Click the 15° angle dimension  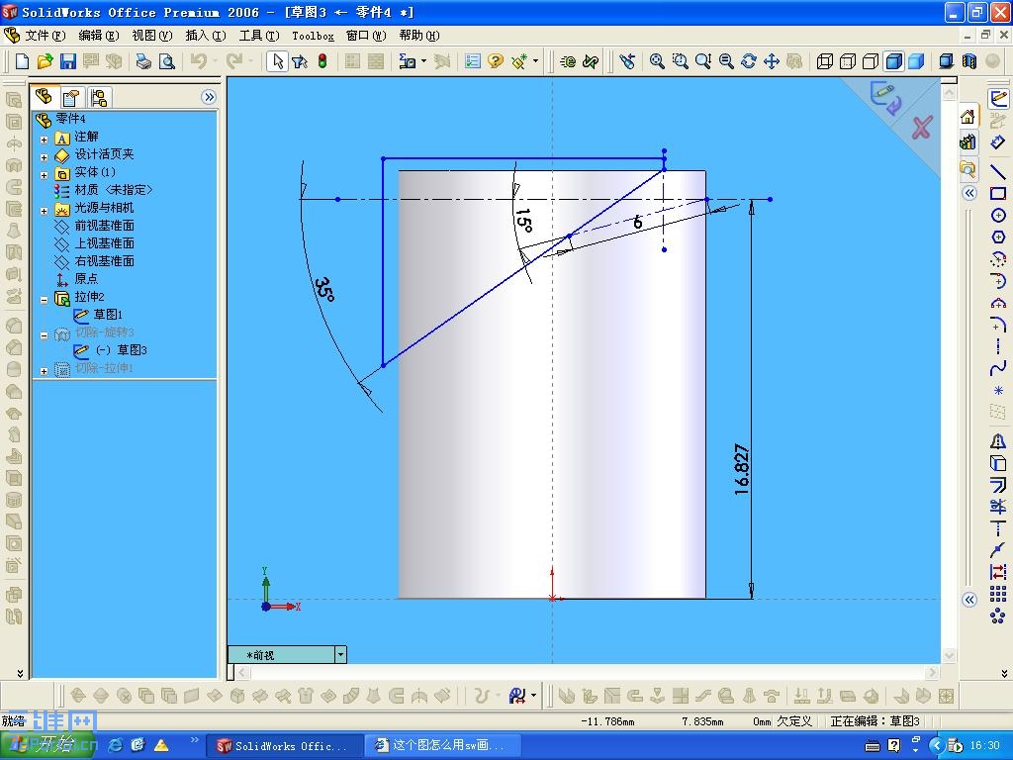(x=524, y=221)
